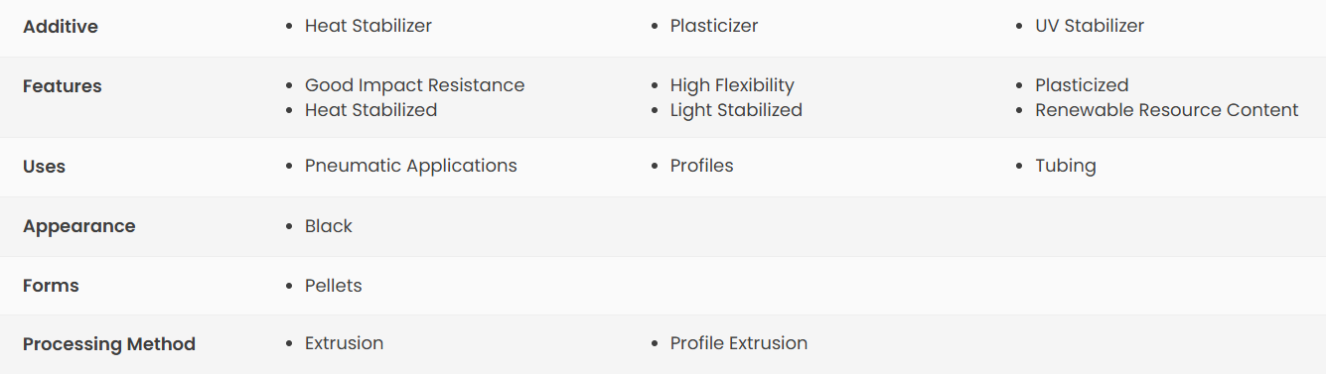
Task: Click the Additive row label
Action: [x=61, y=27]
